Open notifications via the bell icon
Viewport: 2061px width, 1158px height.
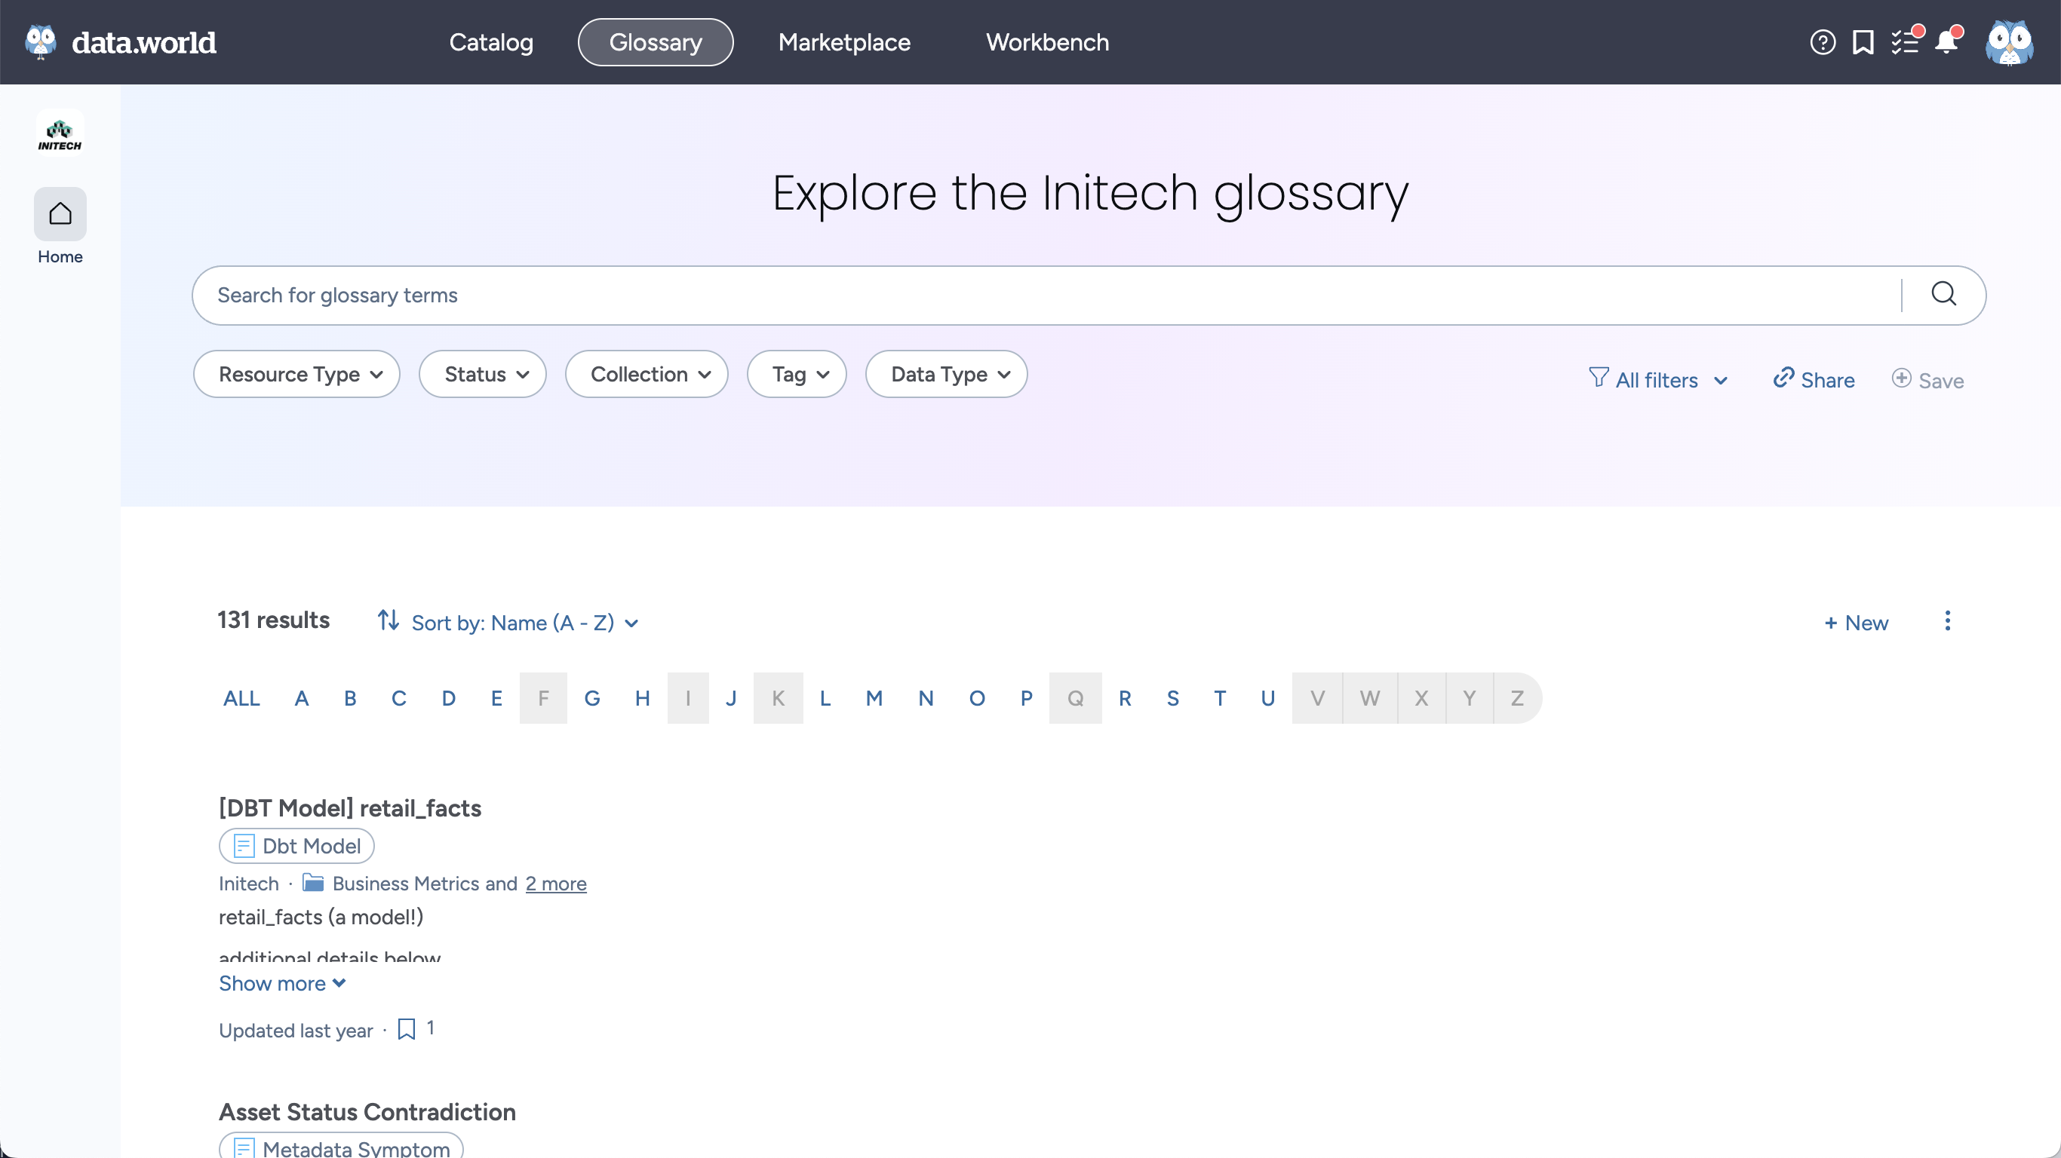click(x=1947, y=41)
